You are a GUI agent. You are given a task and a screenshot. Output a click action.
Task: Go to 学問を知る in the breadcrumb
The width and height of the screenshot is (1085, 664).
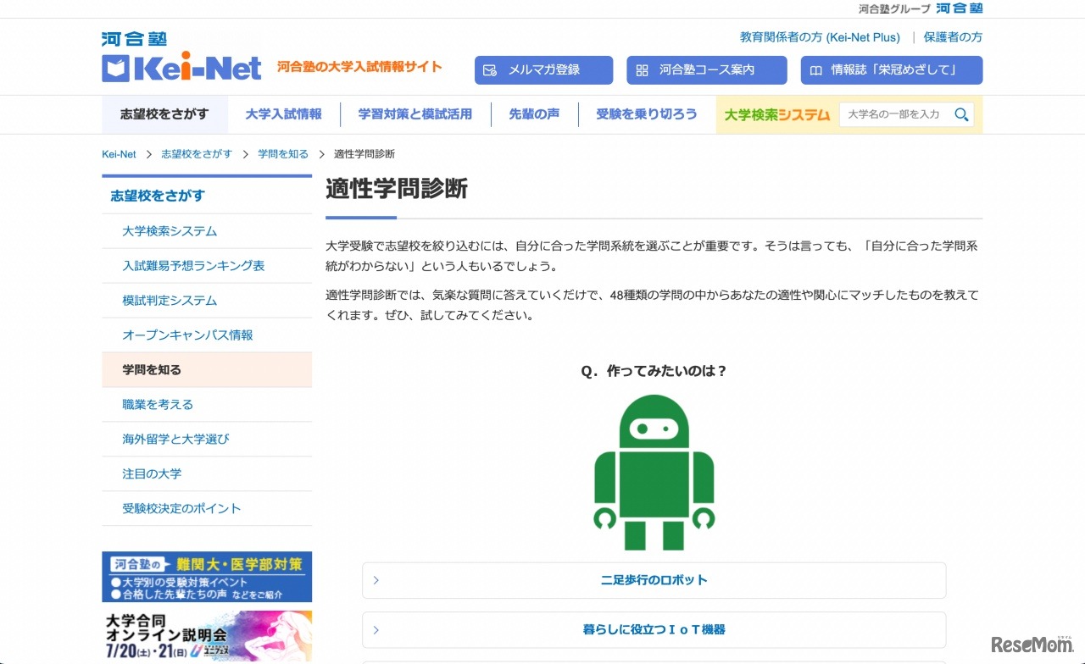[283, 154]
